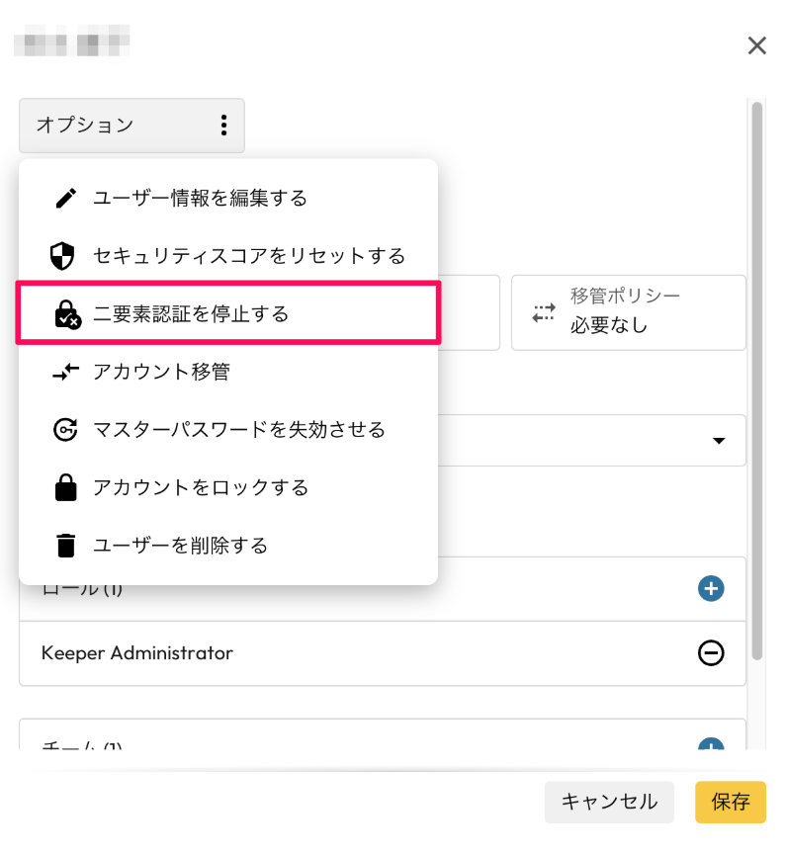Screen dimensions: 787x854
Task: Click the Keeper Administrator role text
Action: click(x=137, y=653)
